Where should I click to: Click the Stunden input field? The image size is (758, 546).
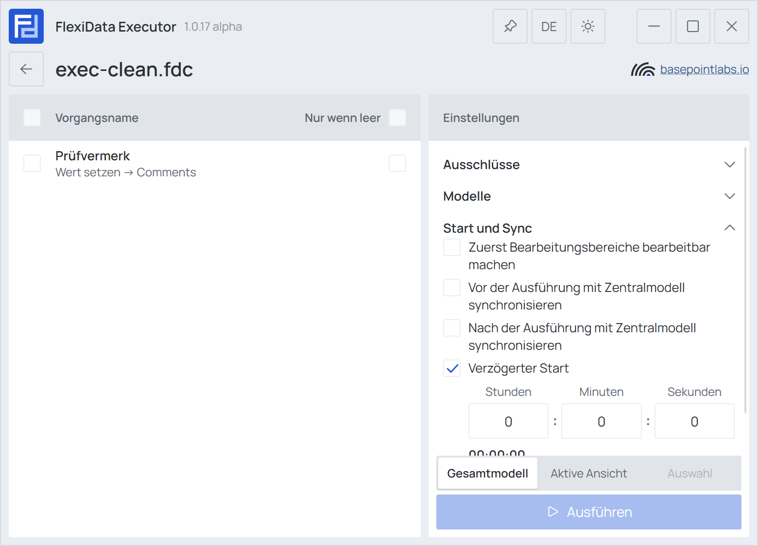[x=508, y=421]
